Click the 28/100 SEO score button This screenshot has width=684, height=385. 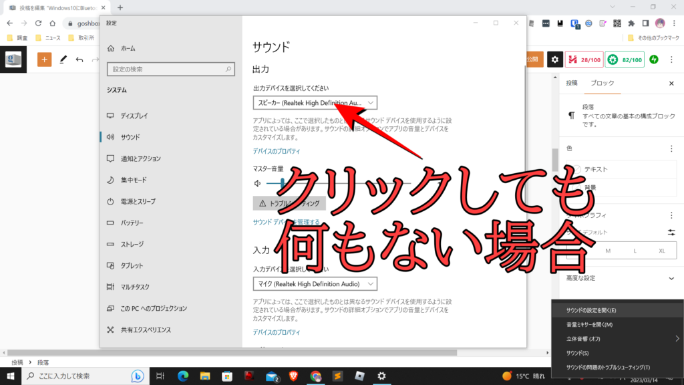click(584, 59)
